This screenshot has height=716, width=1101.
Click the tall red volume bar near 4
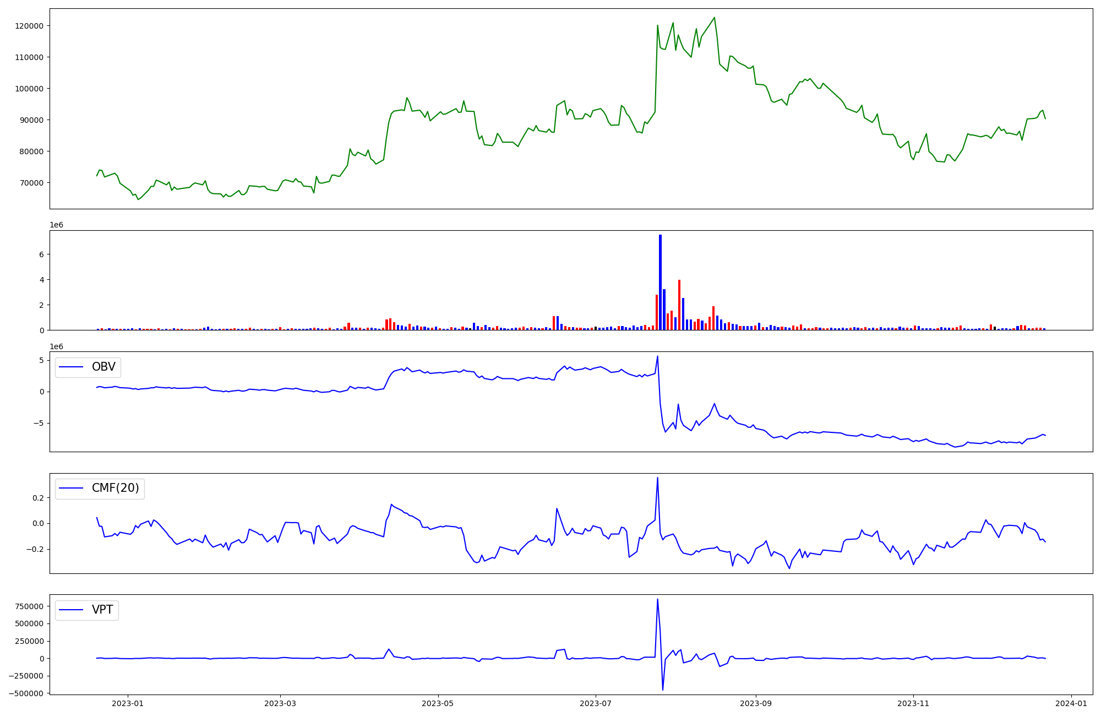tap(679, 305)
